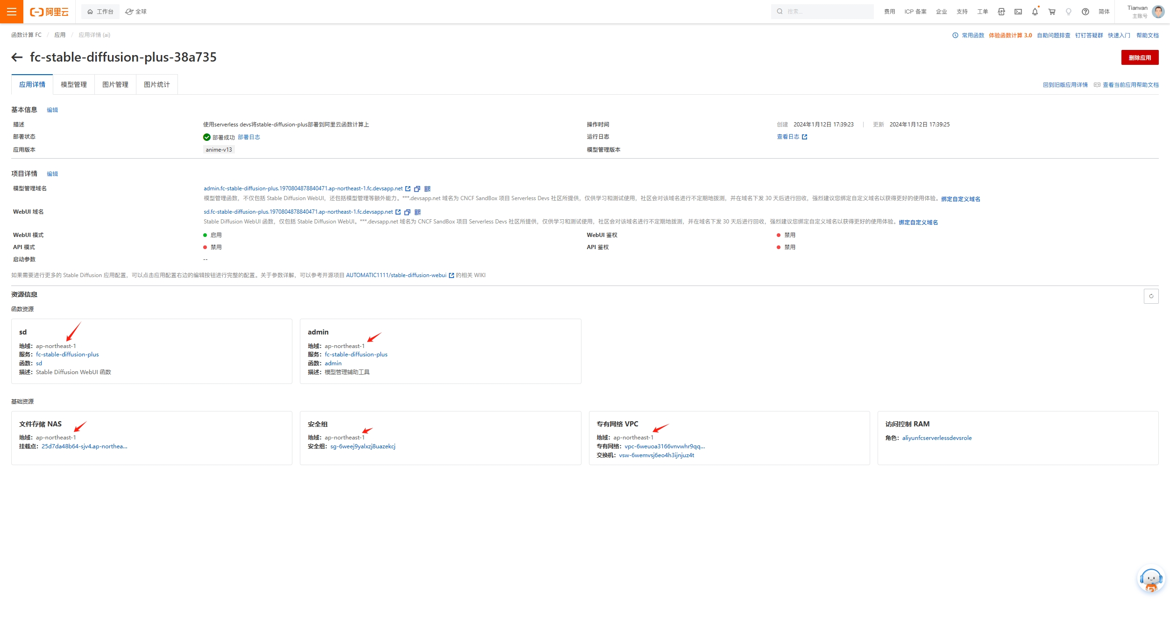Click the API explorer icon in the top bar
The width and height of the screenshot is (1170, 620).
click(1001, 12)
